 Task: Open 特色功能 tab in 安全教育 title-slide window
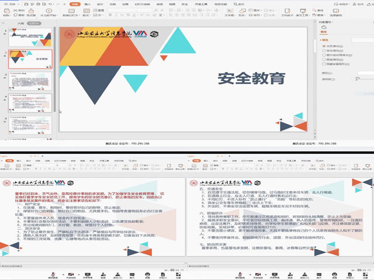pyautogui.click(x=220, y=4)
